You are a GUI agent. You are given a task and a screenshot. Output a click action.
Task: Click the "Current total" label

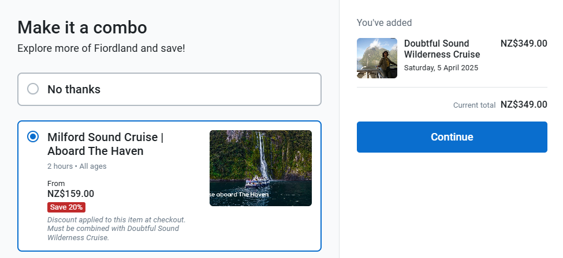pos(474,105)
